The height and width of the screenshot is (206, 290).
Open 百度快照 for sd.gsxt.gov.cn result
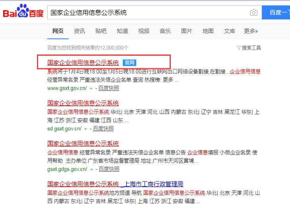[x=103, y=128]
